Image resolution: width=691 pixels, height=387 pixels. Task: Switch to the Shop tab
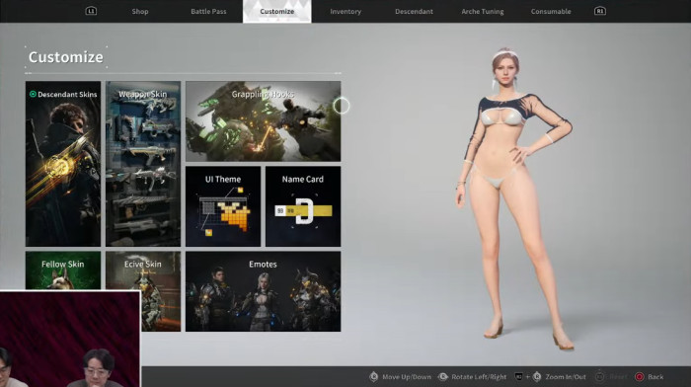coord(140,12)
